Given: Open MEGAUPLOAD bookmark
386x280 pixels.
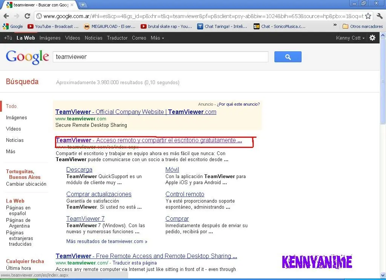Looking at the screenshot, I should point(110,26).
